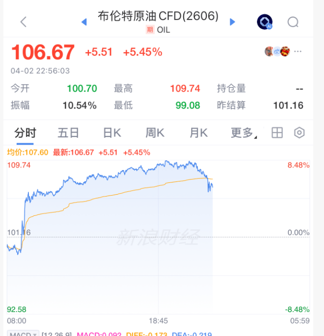Click the 均价:107.60 average price label

27,152
